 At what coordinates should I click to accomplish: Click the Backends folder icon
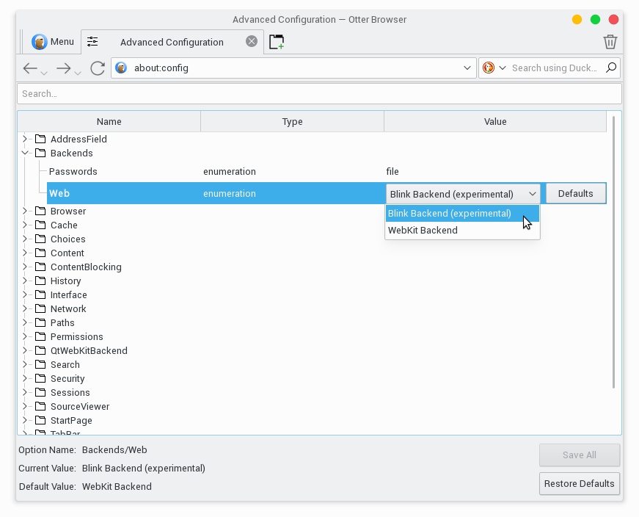pos(40,153)
